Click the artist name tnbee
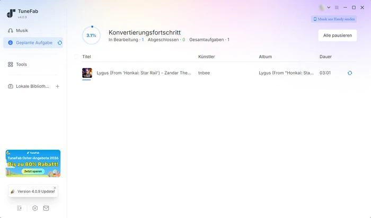The height and width of the screenshot is (218, 371). [204, 72]
